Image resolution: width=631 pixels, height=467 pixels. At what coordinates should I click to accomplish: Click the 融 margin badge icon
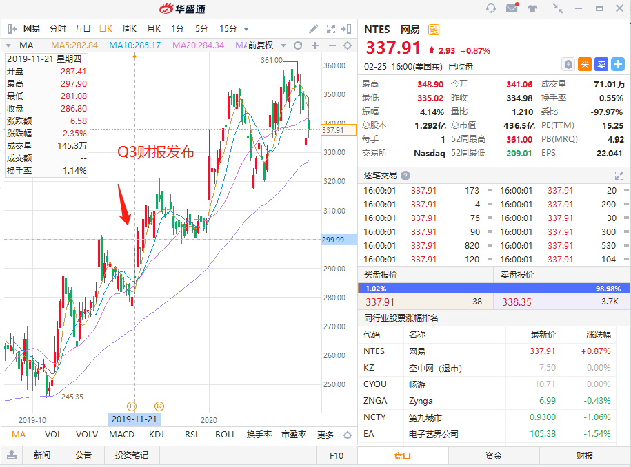point(433,30)
